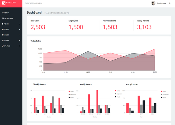Click the 20:00 x-axis label

click(155, 72)
